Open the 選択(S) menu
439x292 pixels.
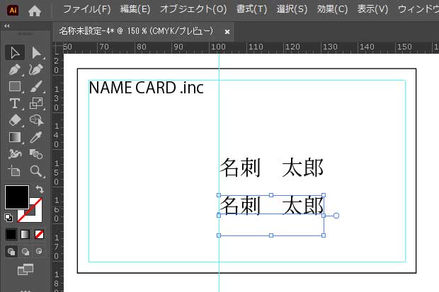pyautogui.click(x=292, y=9)
